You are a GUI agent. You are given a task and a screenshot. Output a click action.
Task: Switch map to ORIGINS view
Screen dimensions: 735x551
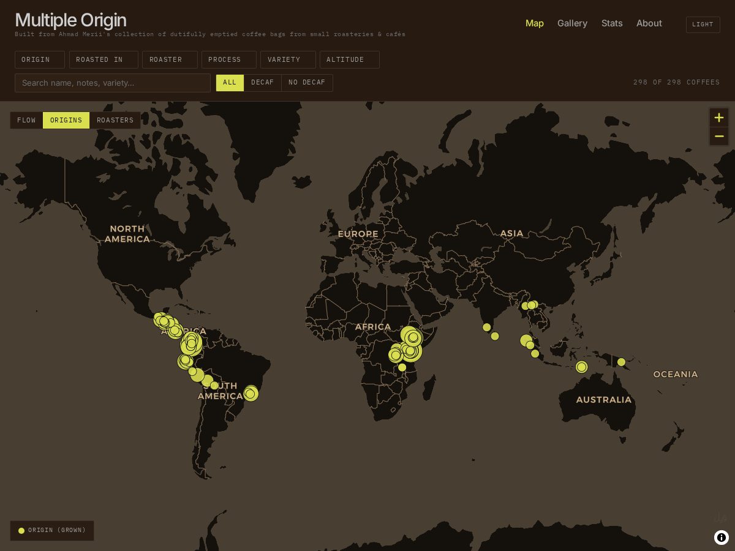[66, 120]
